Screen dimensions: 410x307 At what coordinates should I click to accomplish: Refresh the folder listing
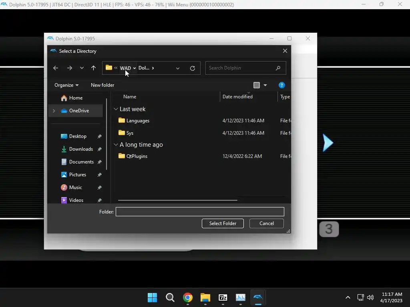[x=193, y=68]
